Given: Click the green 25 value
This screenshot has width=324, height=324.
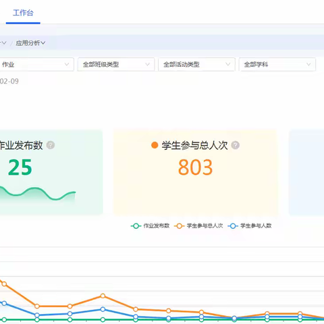Looking at the screenshot, I should [x=20, y=167].
